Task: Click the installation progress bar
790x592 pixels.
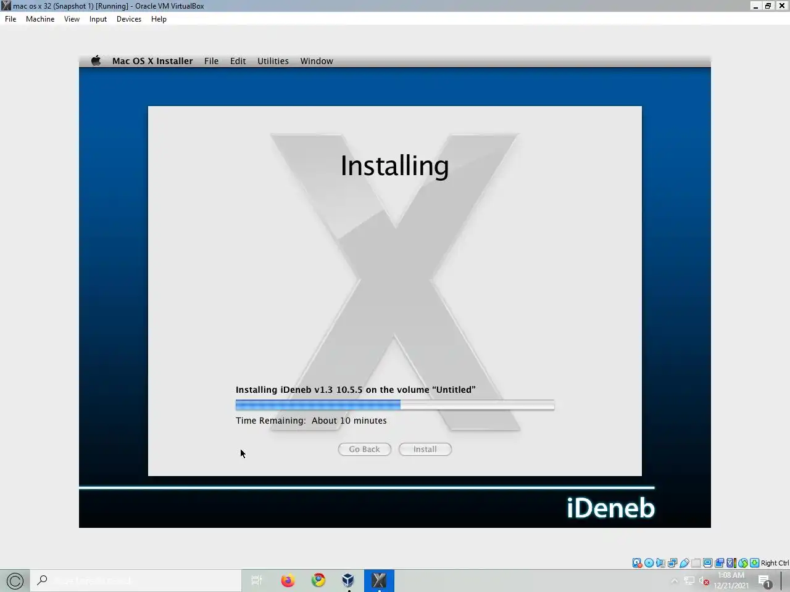Action: click(395, 405)
